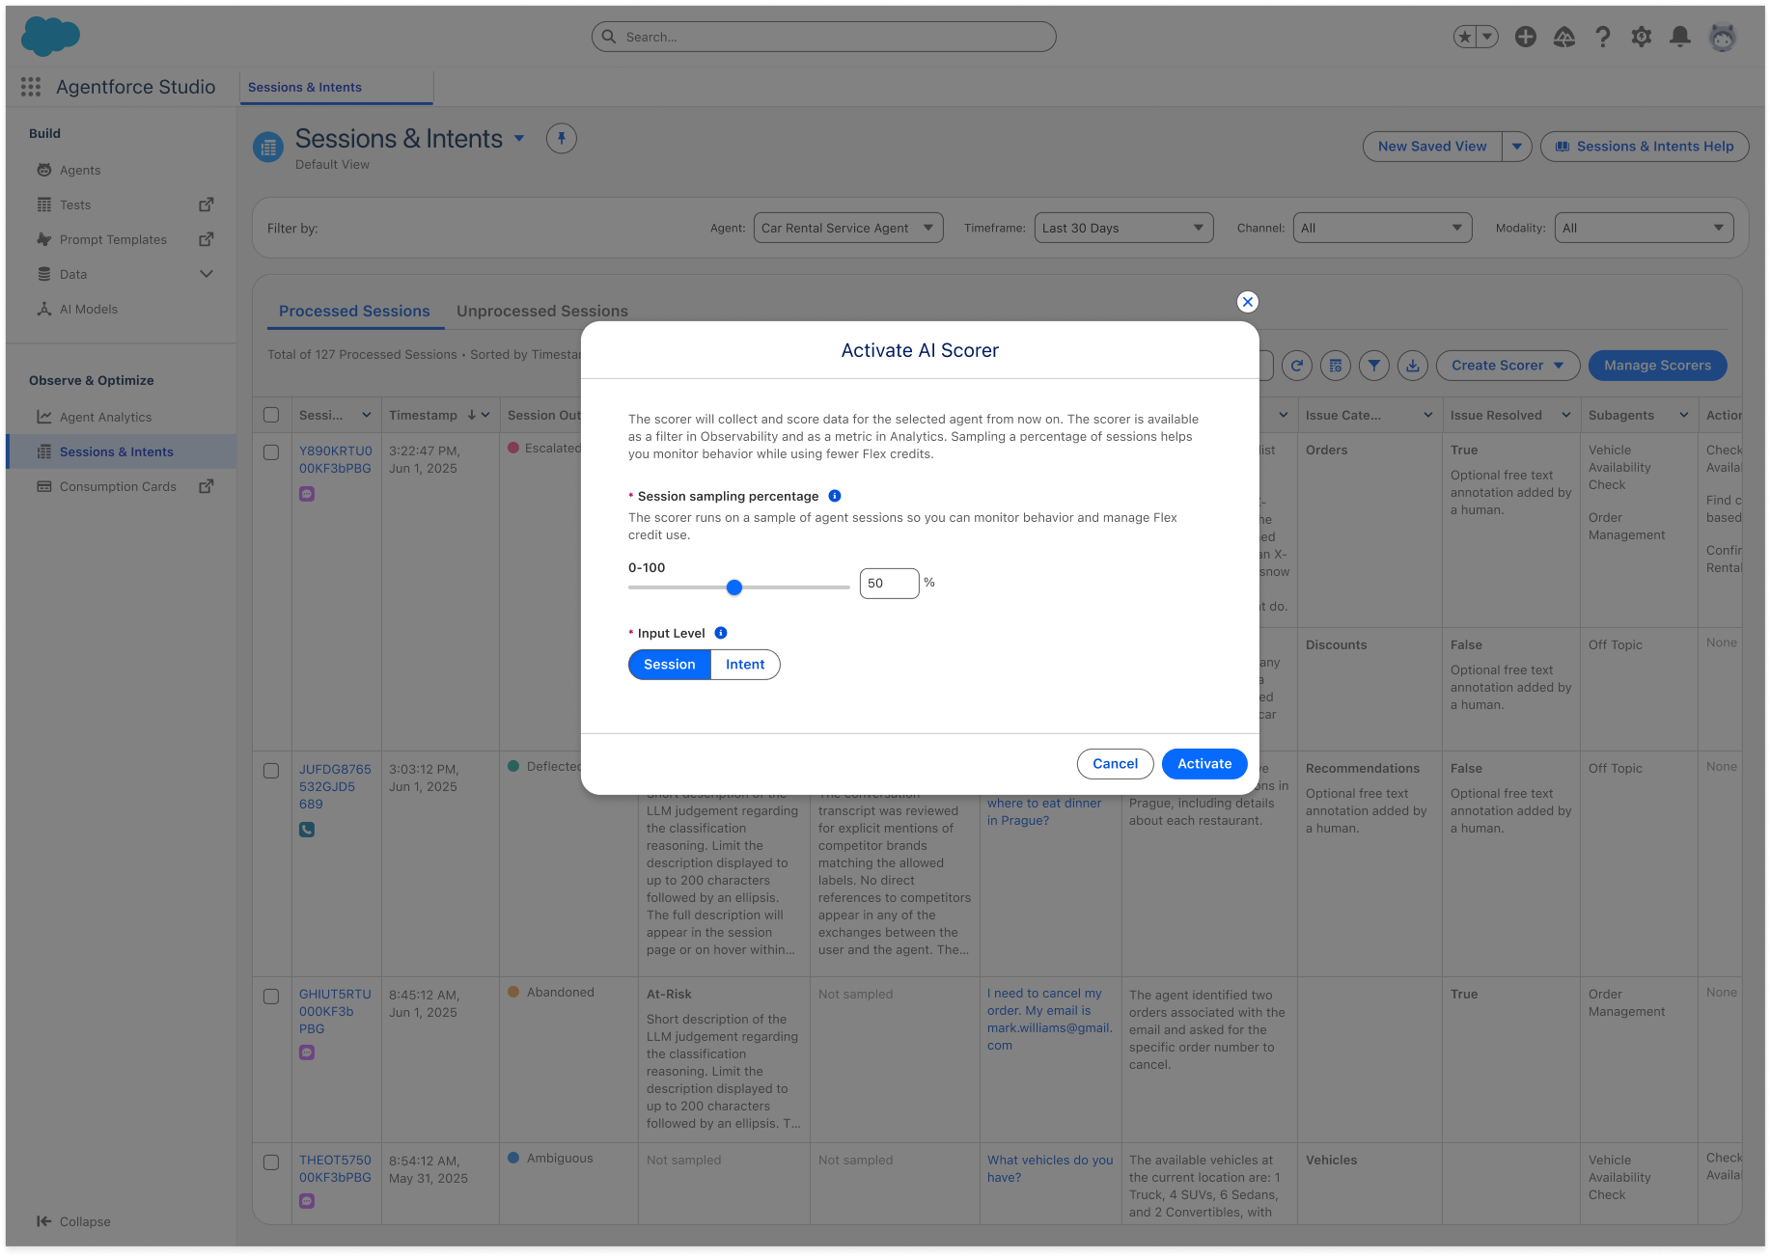Open the Setup gear icon
This screenshot has width=1771, height=1258.
1642,37
